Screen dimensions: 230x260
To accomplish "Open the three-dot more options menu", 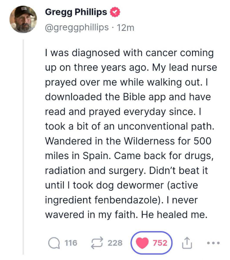I will point(213,243).
